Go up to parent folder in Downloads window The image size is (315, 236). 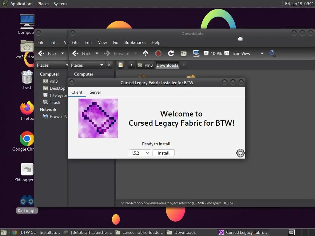pos(146,53)
